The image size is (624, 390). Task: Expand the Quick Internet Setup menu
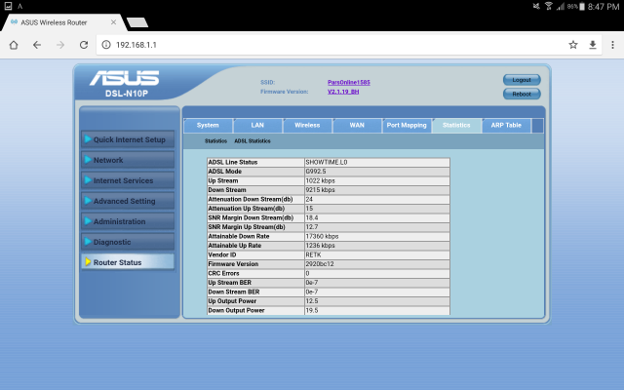(129, 139)
